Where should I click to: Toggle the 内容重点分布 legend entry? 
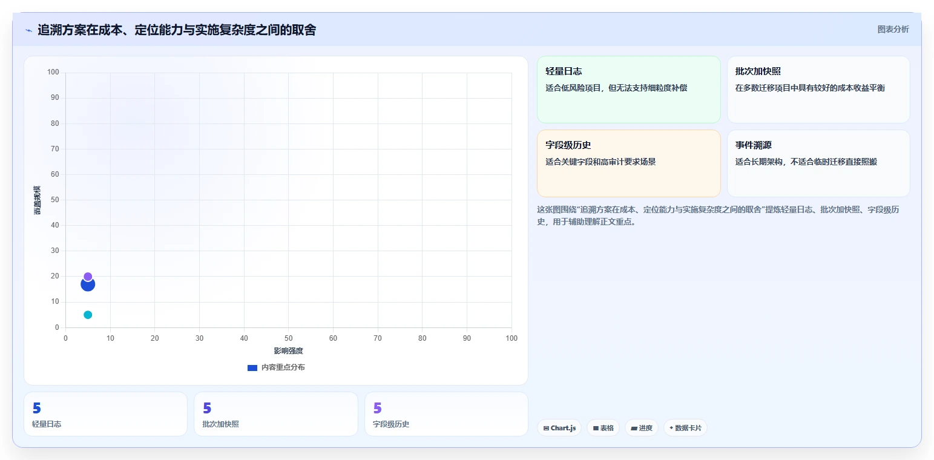[276, 367]
